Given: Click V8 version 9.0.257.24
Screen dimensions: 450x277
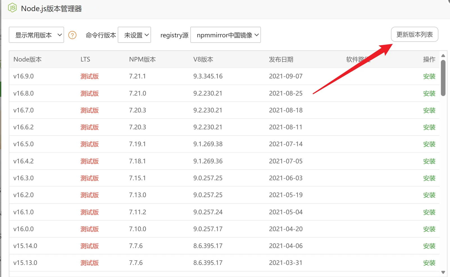Looking at the screenshot, I should 208,212.
